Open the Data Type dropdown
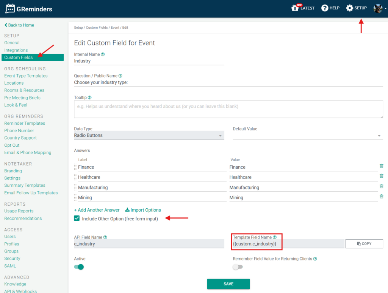 coord(149,135)
